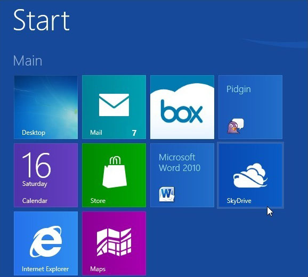Click the Desktop label text

34,133
